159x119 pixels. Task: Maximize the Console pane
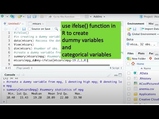pyautogui.click(x=120, y=75)
